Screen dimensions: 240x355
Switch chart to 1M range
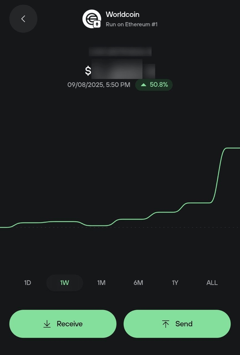click(x=101, y=283)
